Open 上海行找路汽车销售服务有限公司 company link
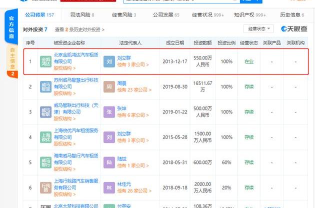 coord(76,184)
